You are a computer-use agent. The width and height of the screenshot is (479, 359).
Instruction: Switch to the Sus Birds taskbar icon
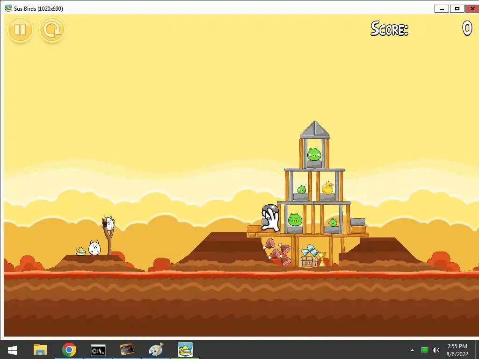(x=185, y=350)
